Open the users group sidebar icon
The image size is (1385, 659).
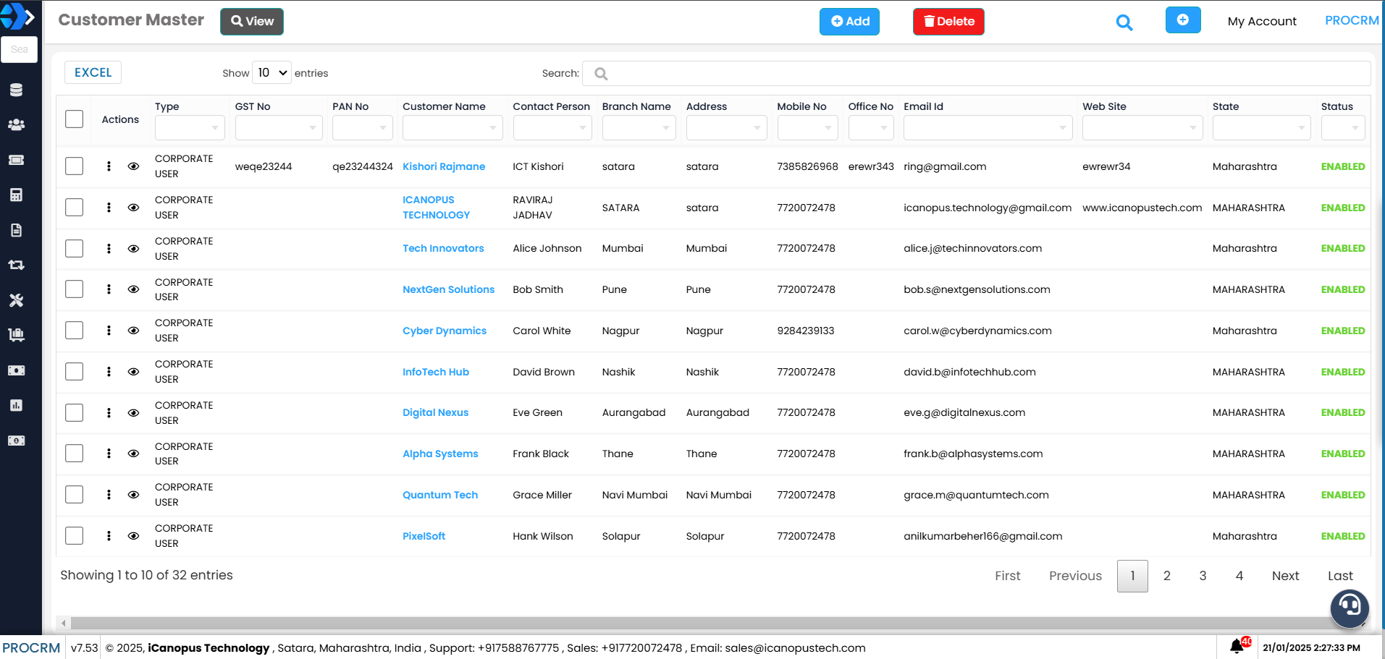pyautogui.click(x=16, y=124)
